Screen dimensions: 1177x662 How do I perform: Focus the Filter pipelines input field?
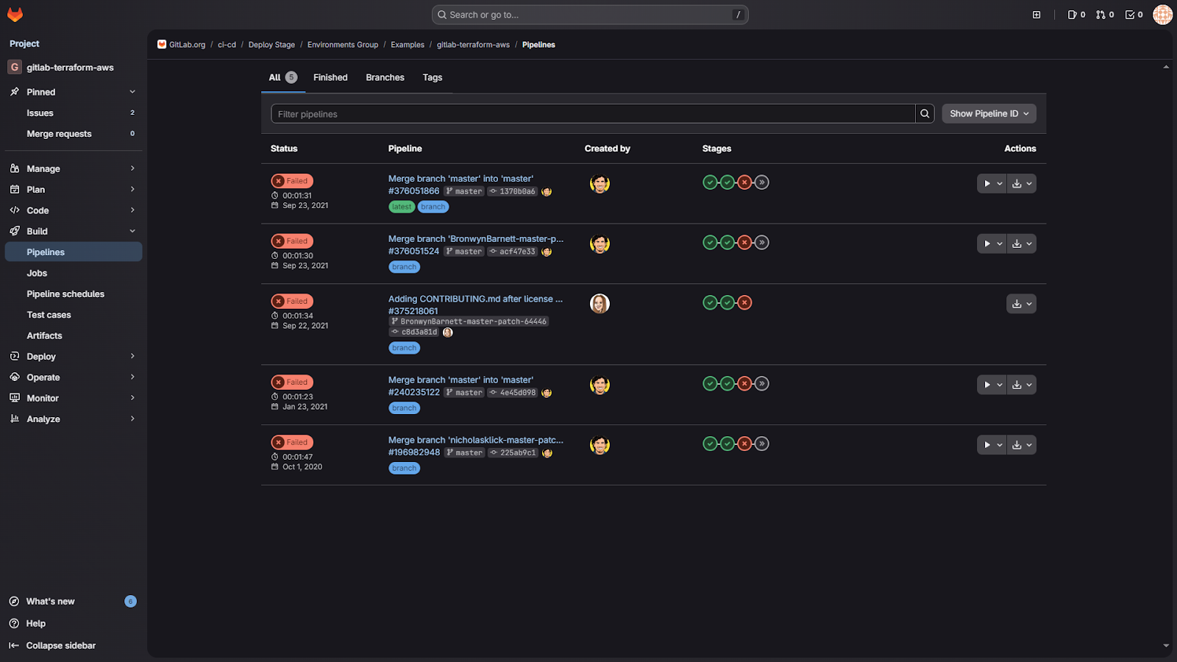pos(593,113)
